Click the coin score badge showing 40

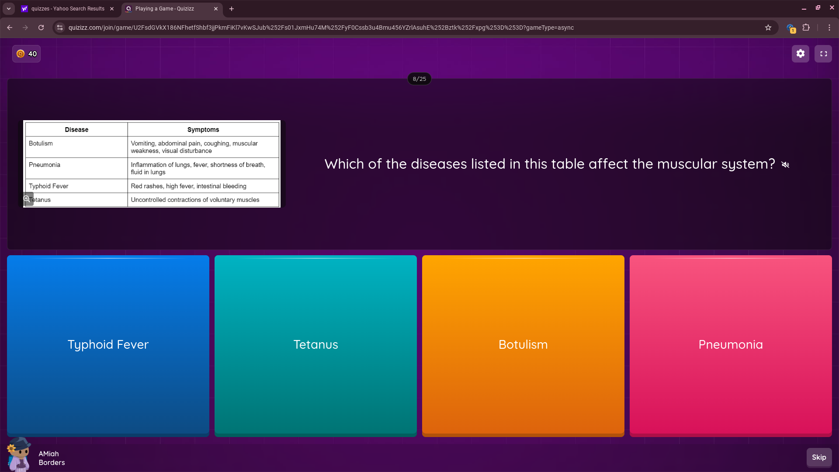(27, 54)
